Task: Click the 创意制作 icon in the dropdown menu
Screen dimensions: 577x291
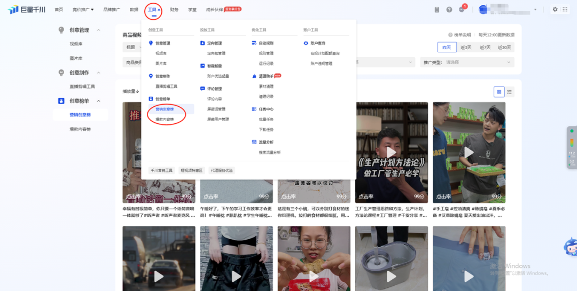Action: [x=151, y=76]
